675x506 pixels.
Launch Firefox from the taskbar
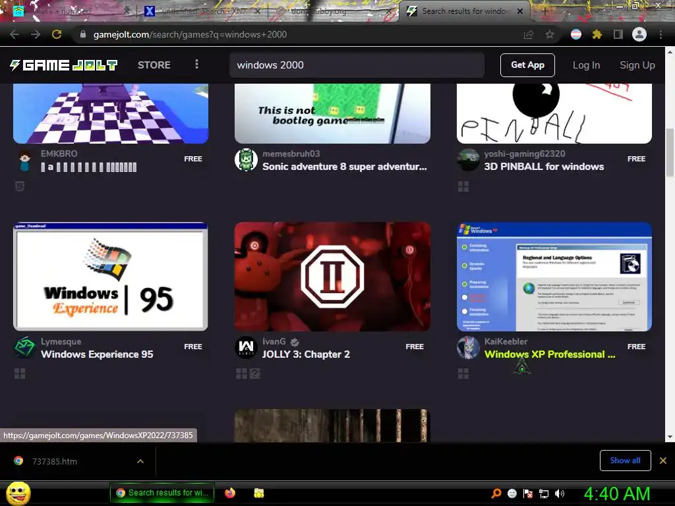click(x=230, y=493)
